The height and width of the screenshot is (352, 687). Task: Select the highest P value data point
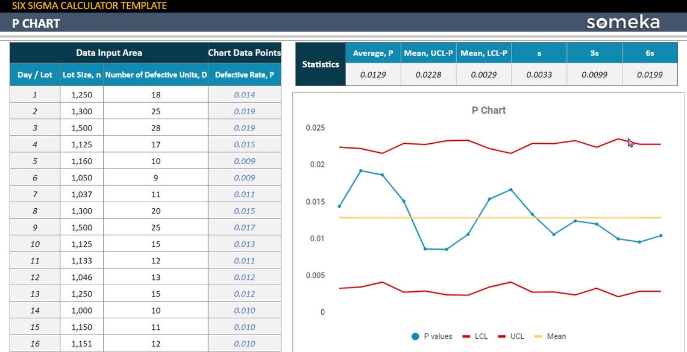point(360,171)
